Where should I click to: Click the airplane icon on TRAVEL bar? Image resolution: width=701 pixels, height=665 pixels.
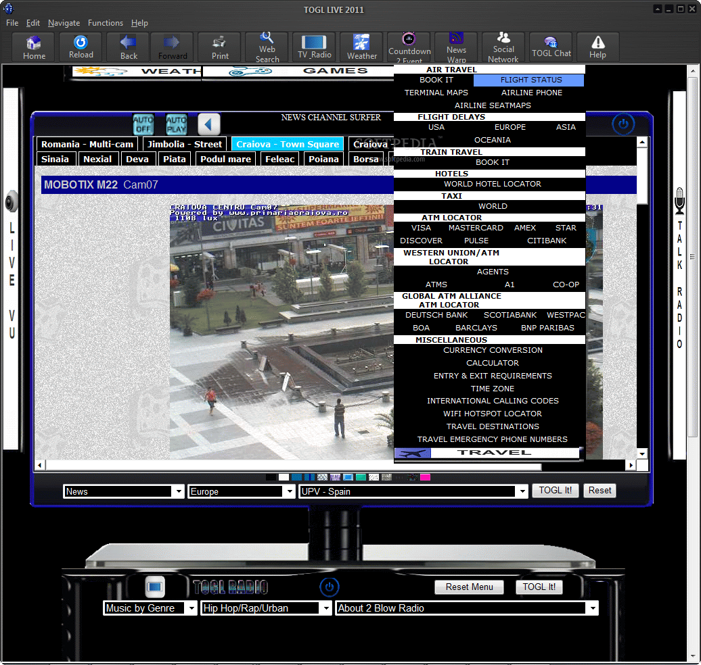(413, 453)
